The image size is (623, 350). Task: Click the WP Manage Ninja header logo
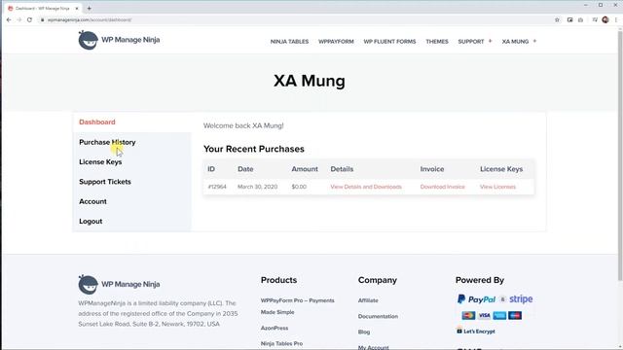119,40
